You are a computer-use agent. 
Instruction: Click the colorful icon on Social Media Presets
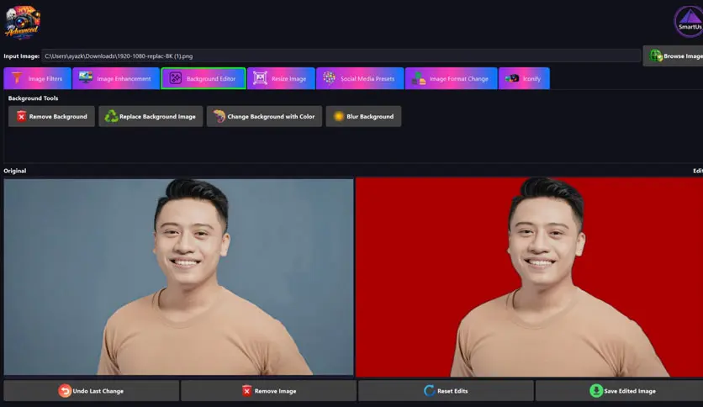(329, 78)
